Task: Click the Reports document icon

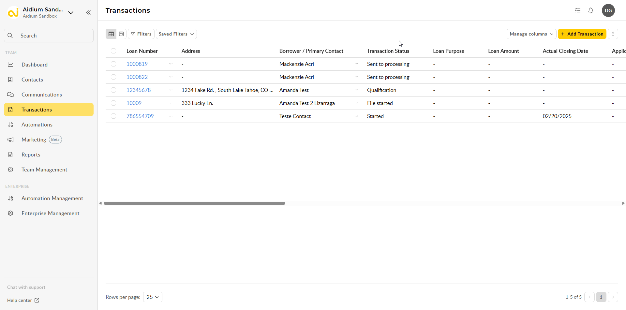Action: (x=10, y=155)
